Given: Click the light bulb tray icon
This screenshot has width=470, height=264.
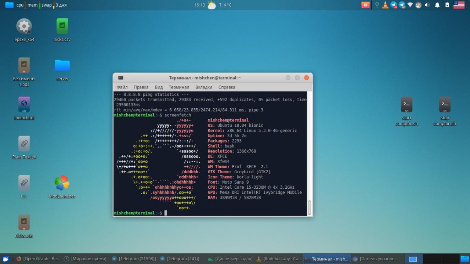Looking at the screenshot, I should (377, 5).
